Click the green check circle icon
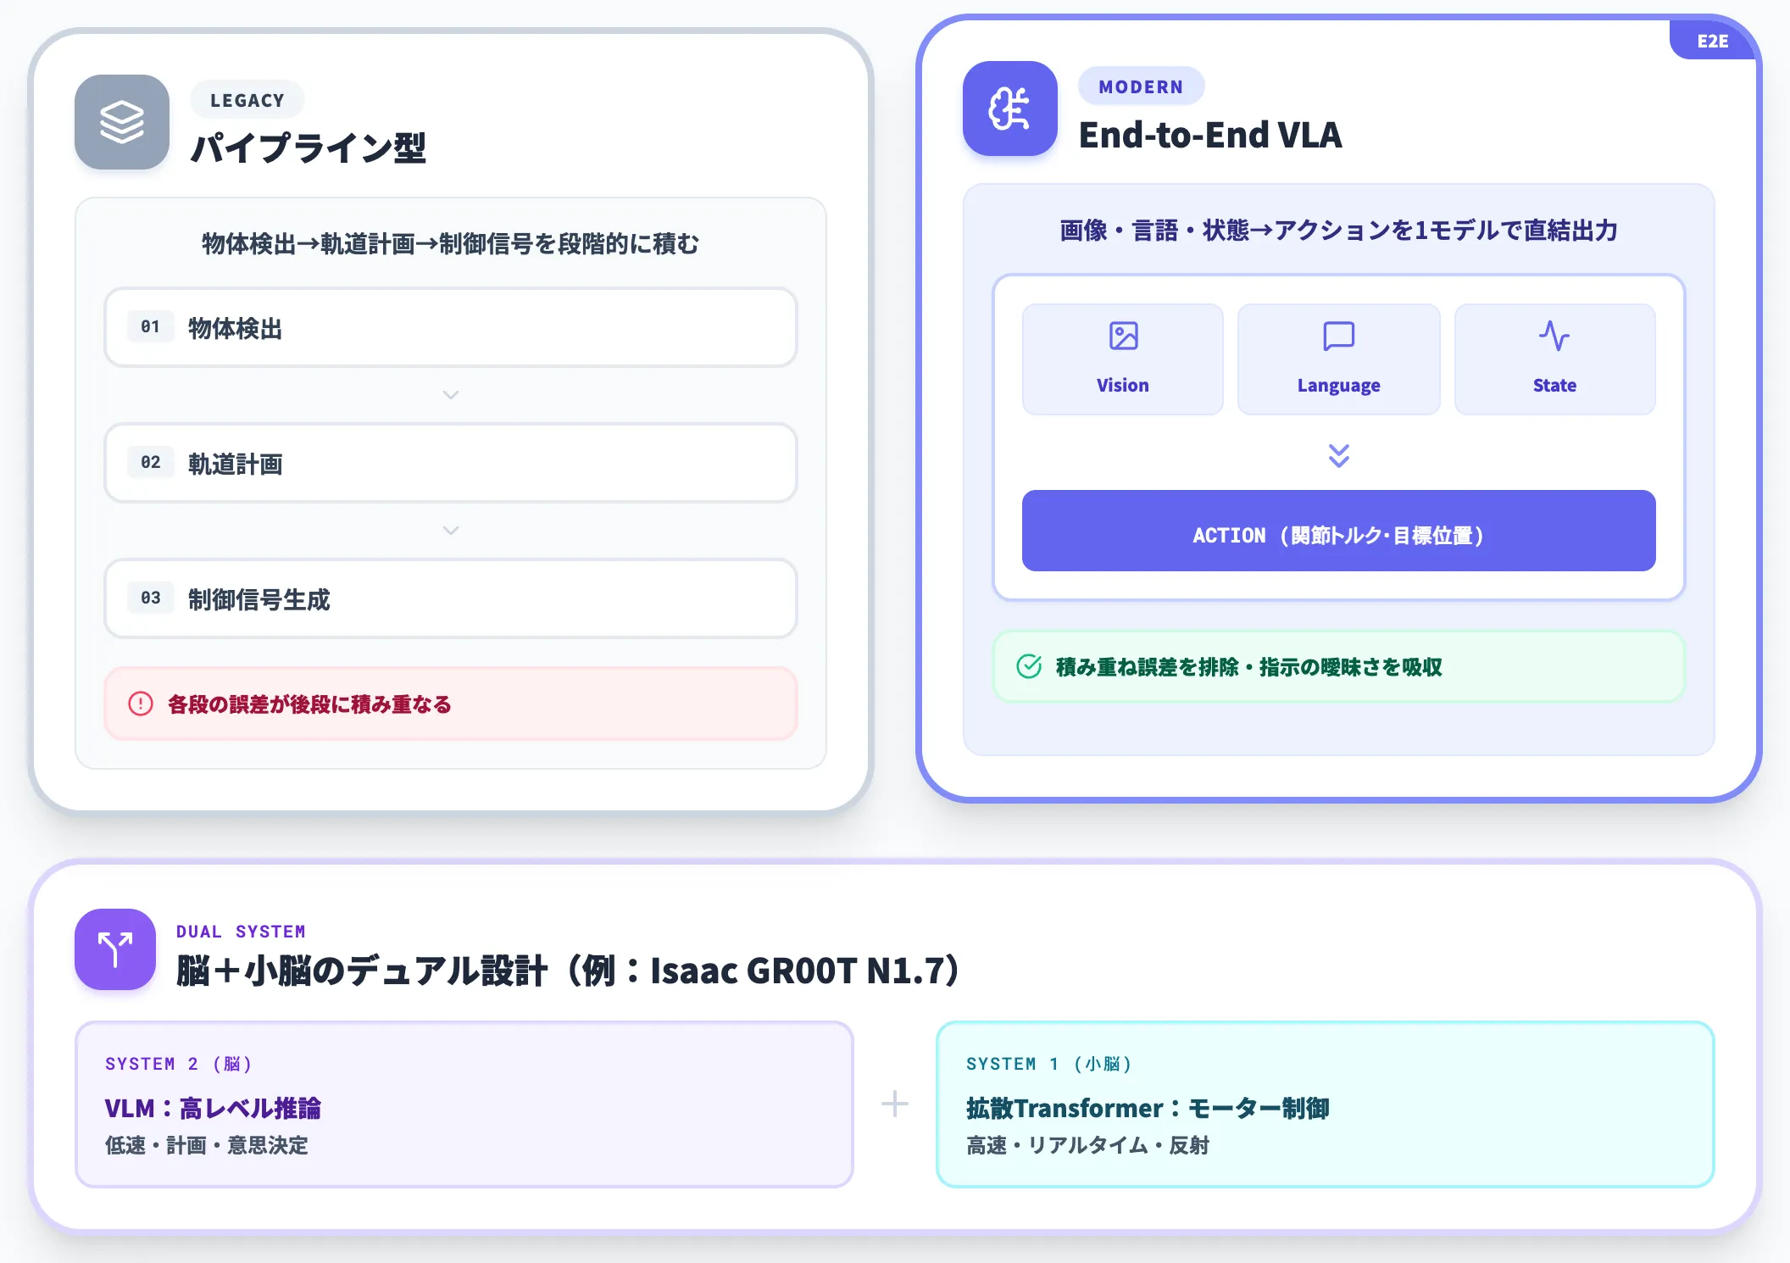The image size is (1790, 1263). 1029,666
